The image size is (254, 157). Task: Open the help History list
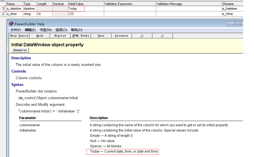point(60,36)
